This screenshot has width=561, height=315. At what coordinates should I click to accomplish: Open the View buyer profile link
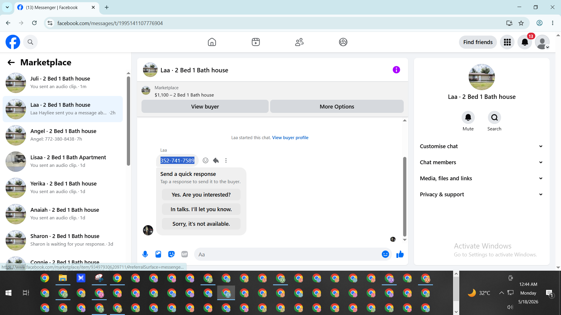tap(290, 138)
